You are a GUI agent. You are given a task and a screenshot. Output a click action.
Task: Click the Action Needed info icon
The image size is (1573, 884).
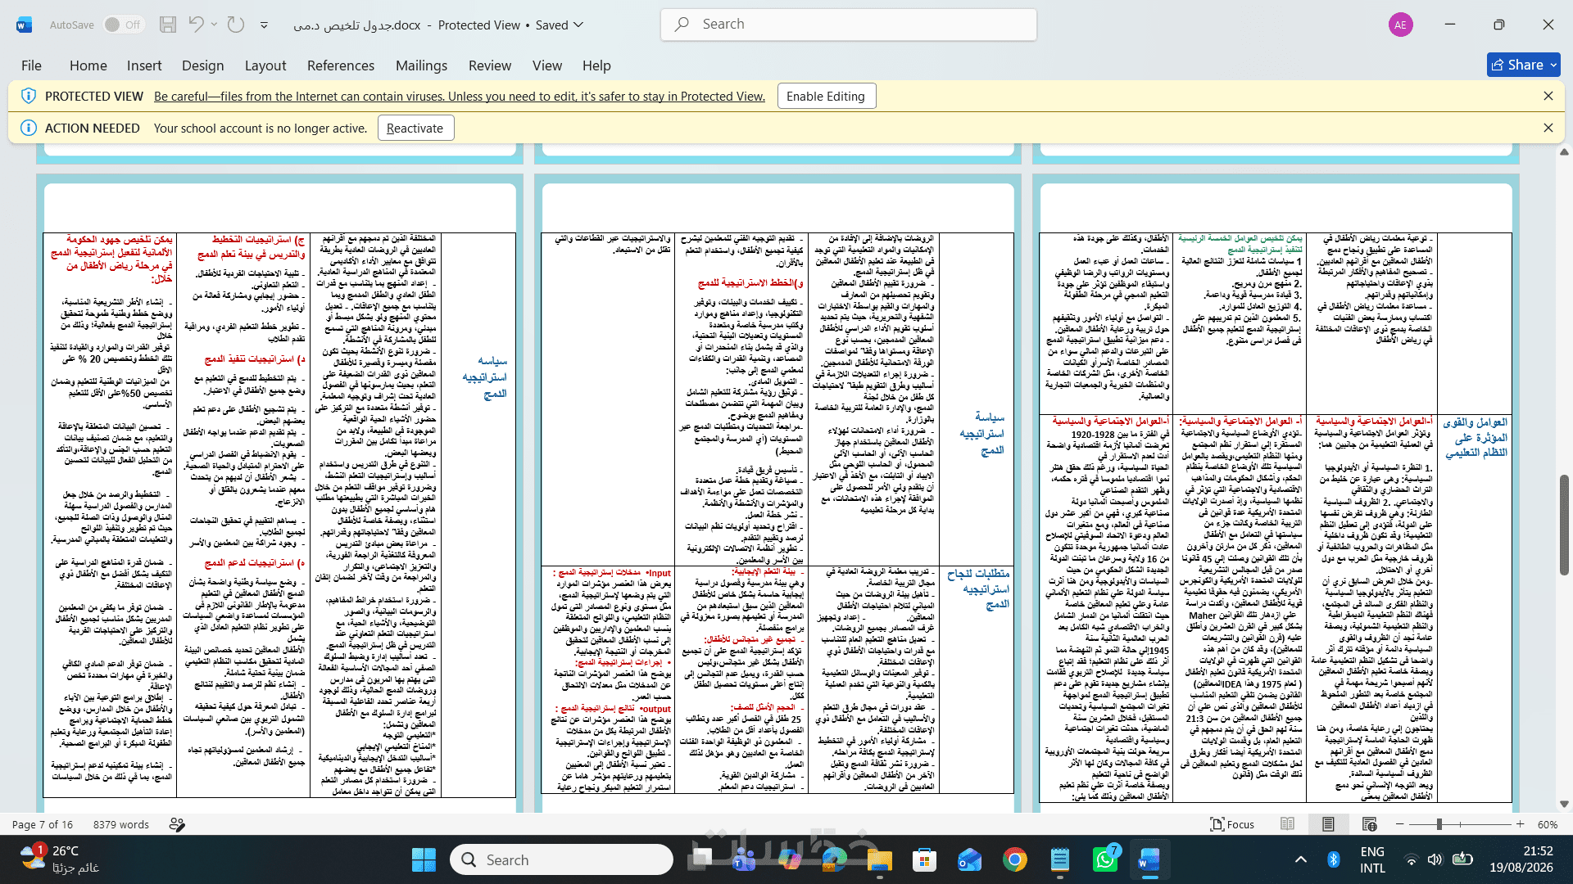pos(29,128)
